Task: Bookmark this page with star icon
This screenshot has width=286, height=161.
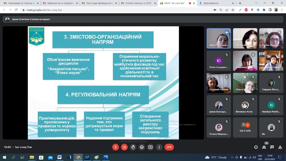Action: (x=233, y=10)
